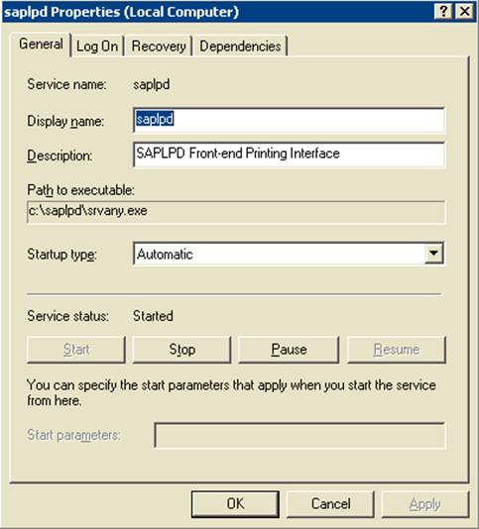Click the Start service button
Image resolution: width=479 pixels, height=529 pixels.
coord(76,350)
